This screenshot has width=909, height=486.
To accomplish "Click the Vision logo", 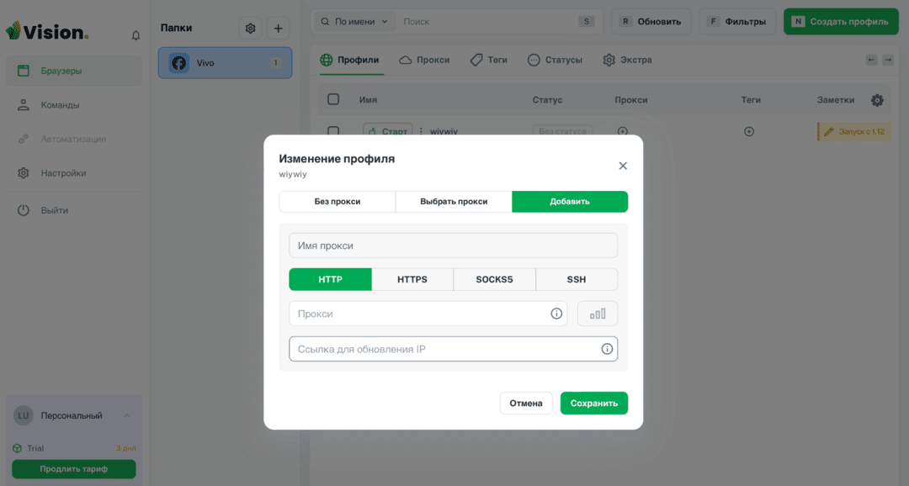I will click(47, 31).
